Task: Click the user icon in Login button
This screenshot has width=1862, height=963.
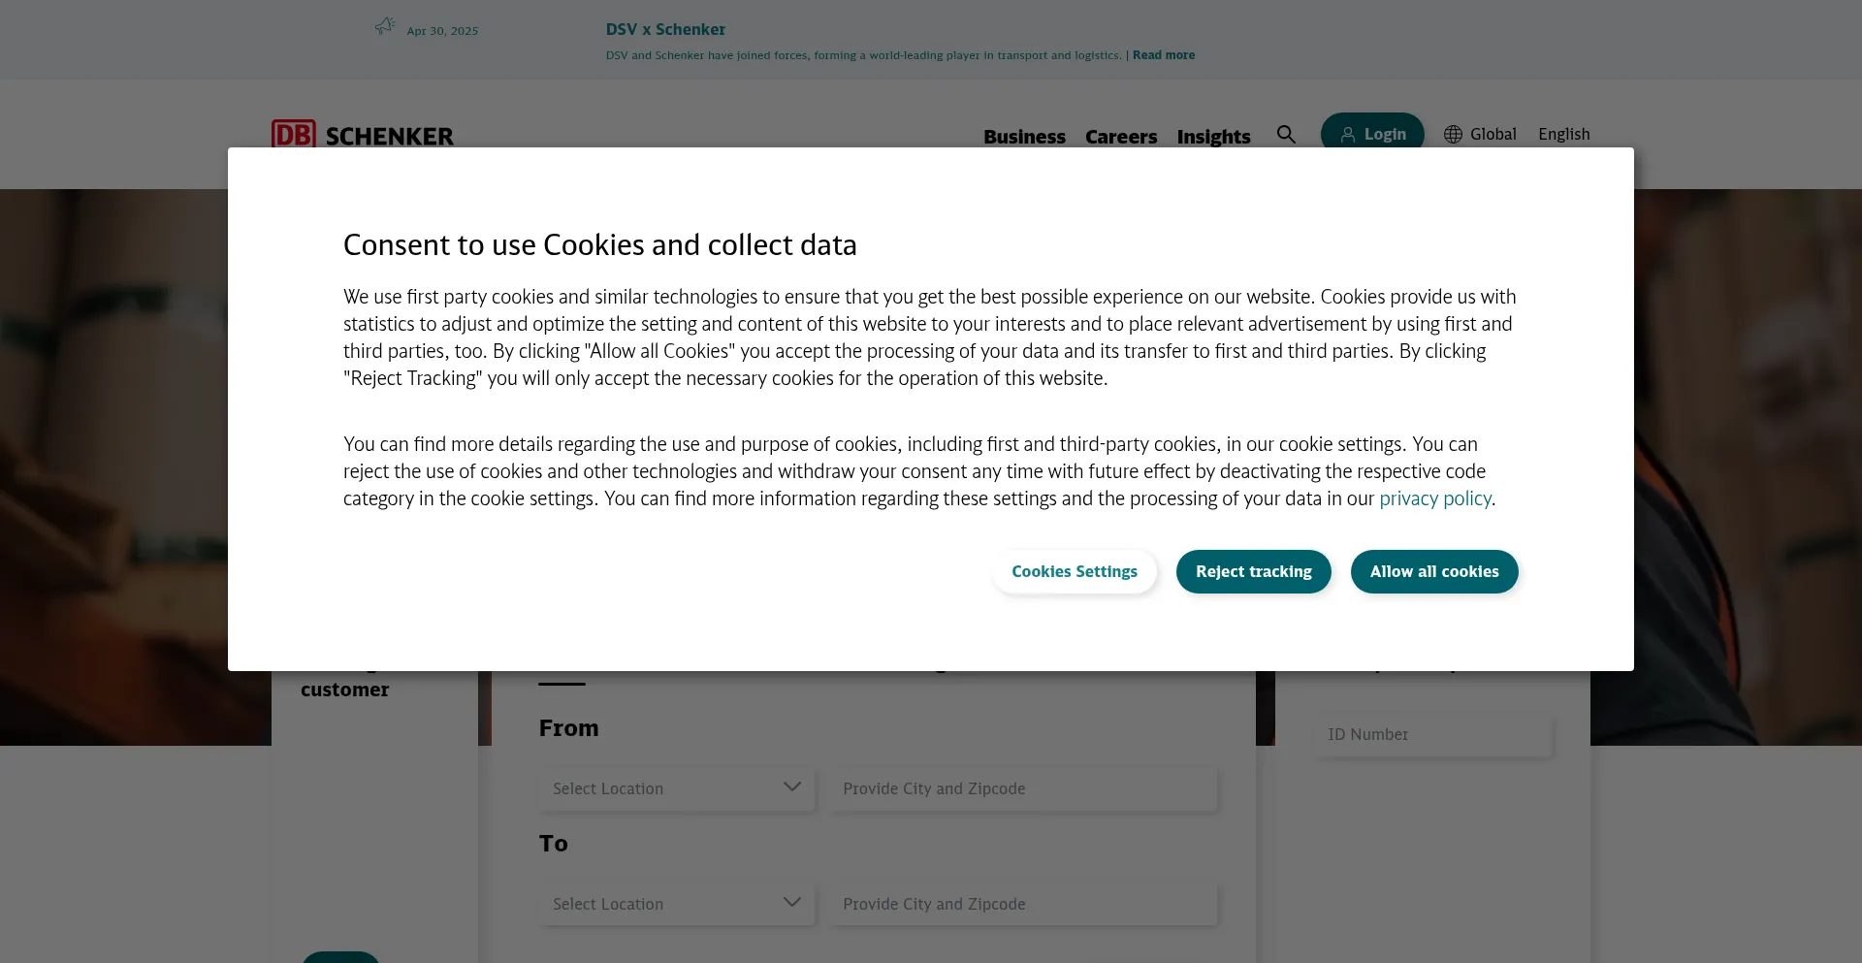Action: [x=1348, y=135]
